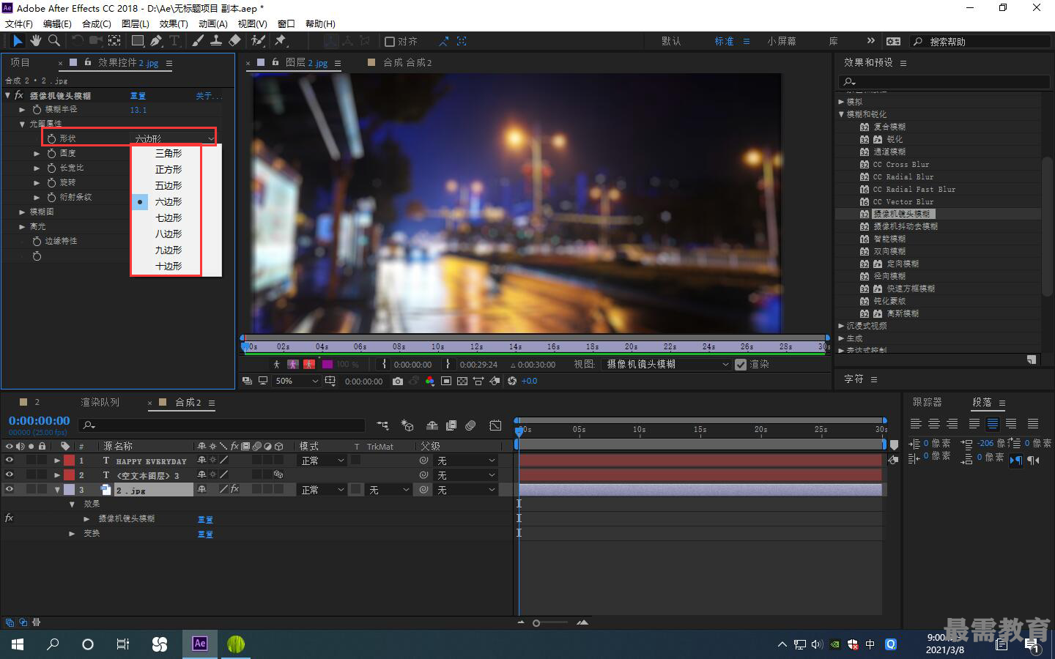
Task: Expand the 变换 transform group in timeline
Action: 72,533
